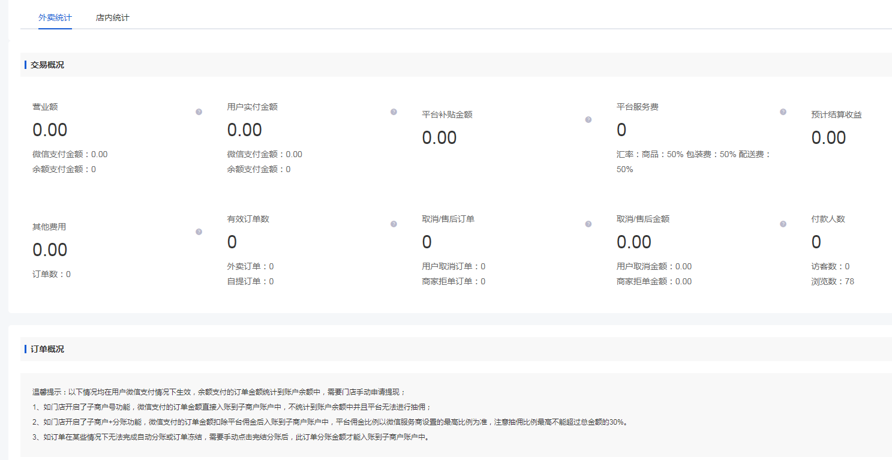The height and width of the screenshot is (460, 892).
Task: Click the 平台补贴金额 value 0.00
Action: pos(440,138)
